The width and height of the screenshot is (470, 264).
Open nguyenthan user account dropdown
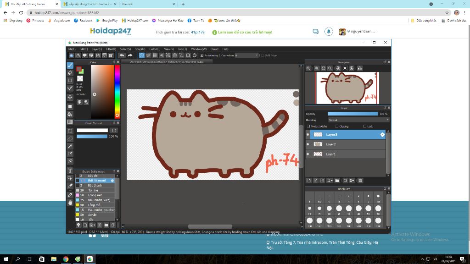point(361,32)
